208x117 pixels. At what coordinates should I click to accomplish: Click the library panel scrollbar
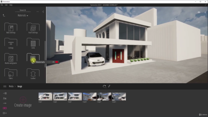pos(45,54)
